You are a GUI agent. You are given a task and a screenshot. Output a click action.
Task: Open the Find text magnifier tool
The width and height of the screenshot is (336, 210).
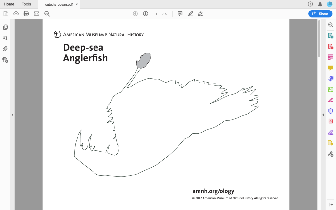[x=47, y=14]
